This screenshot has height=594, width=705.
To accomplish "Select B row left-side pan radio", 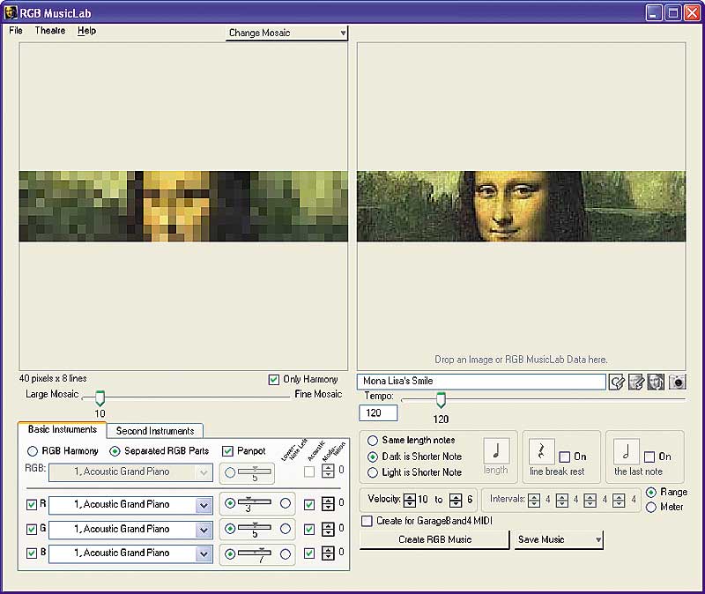I will tap(230, 554).
